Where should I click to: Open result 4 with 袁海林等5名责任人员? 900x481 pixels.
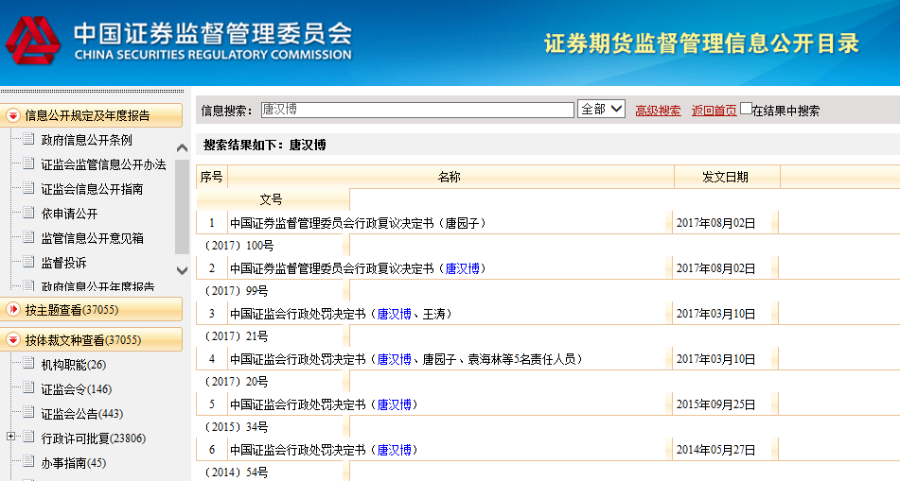tap(407, 359)
